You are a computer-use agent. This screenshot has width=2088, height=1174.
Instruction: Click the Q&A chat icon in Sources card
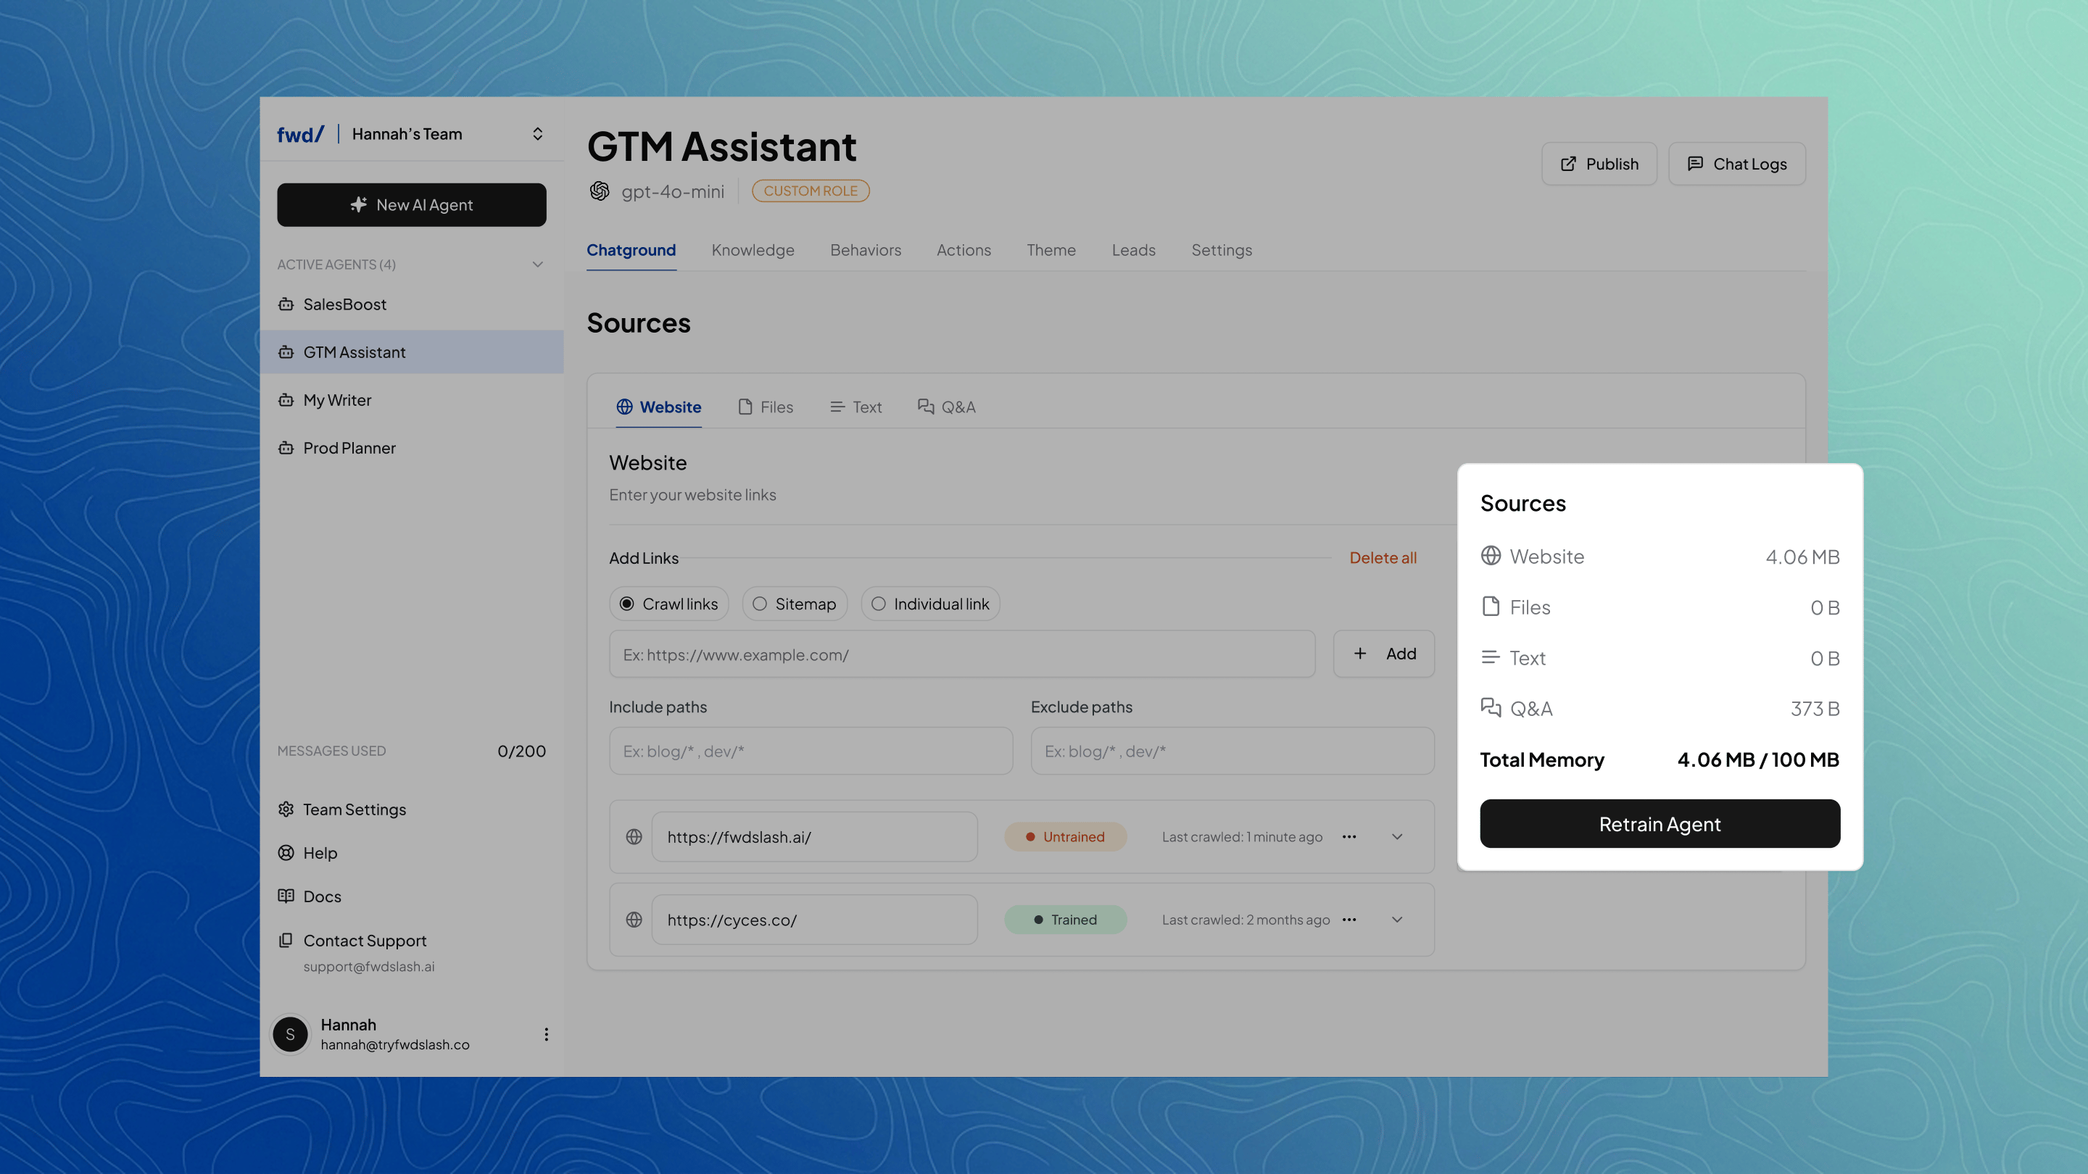click(1491, 707)
